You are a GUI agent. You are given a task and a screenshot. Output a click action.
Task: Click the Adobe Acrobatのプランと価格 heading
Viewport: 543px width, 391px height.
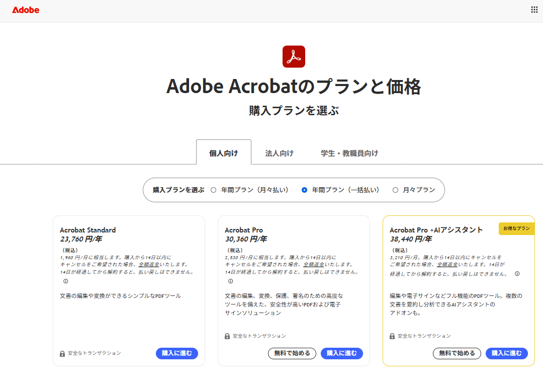click(x=294, y=87)
